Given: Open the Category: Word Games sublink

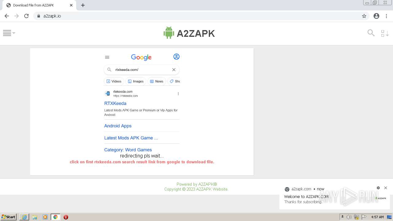Looking at the screenshot, I should [128, 150].
